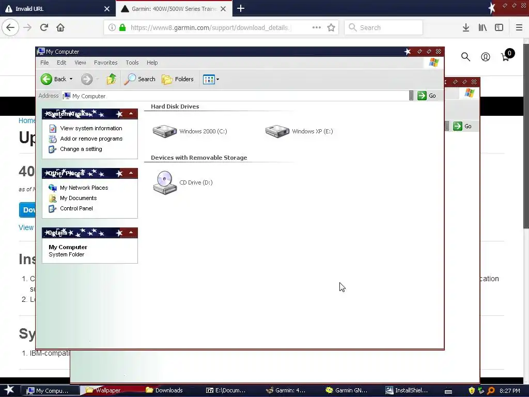Click the Back arrow in My Computer
The height and width of the screenshot is (397, 529).
(x=46, y=79)
